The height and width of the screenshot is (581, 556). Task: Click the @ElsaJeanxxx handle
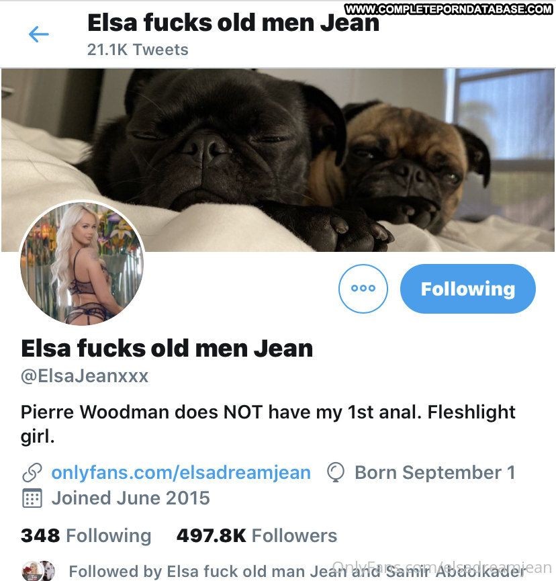tap(85, 376)
